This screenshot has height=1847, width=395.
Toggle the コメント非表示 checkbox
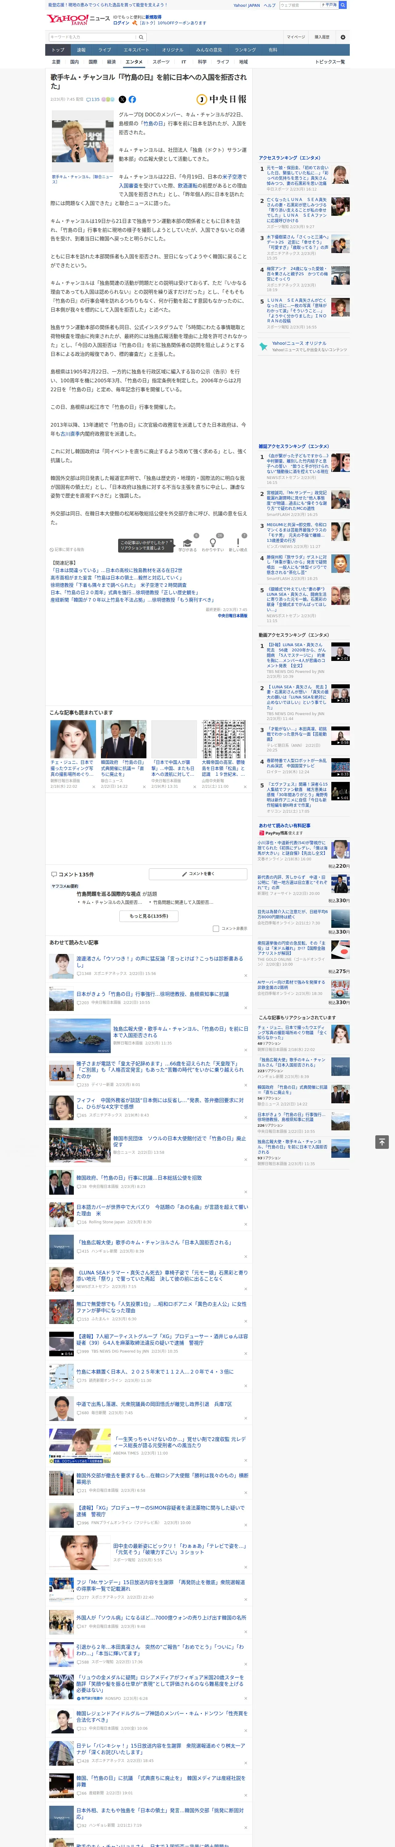tap(216, 928)
